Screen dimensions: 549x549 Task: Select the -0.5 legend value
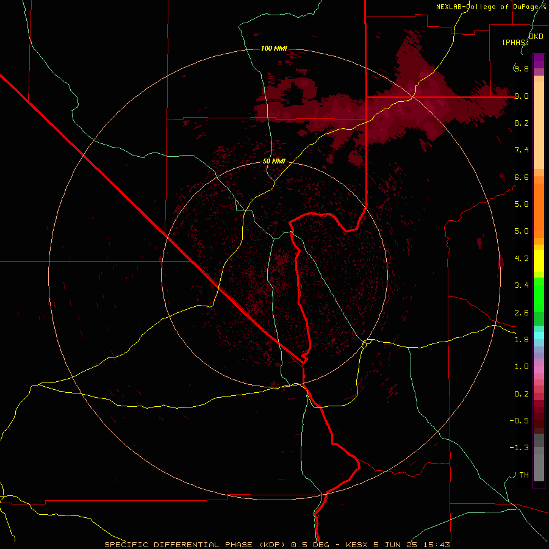click(x=519, y=421)
